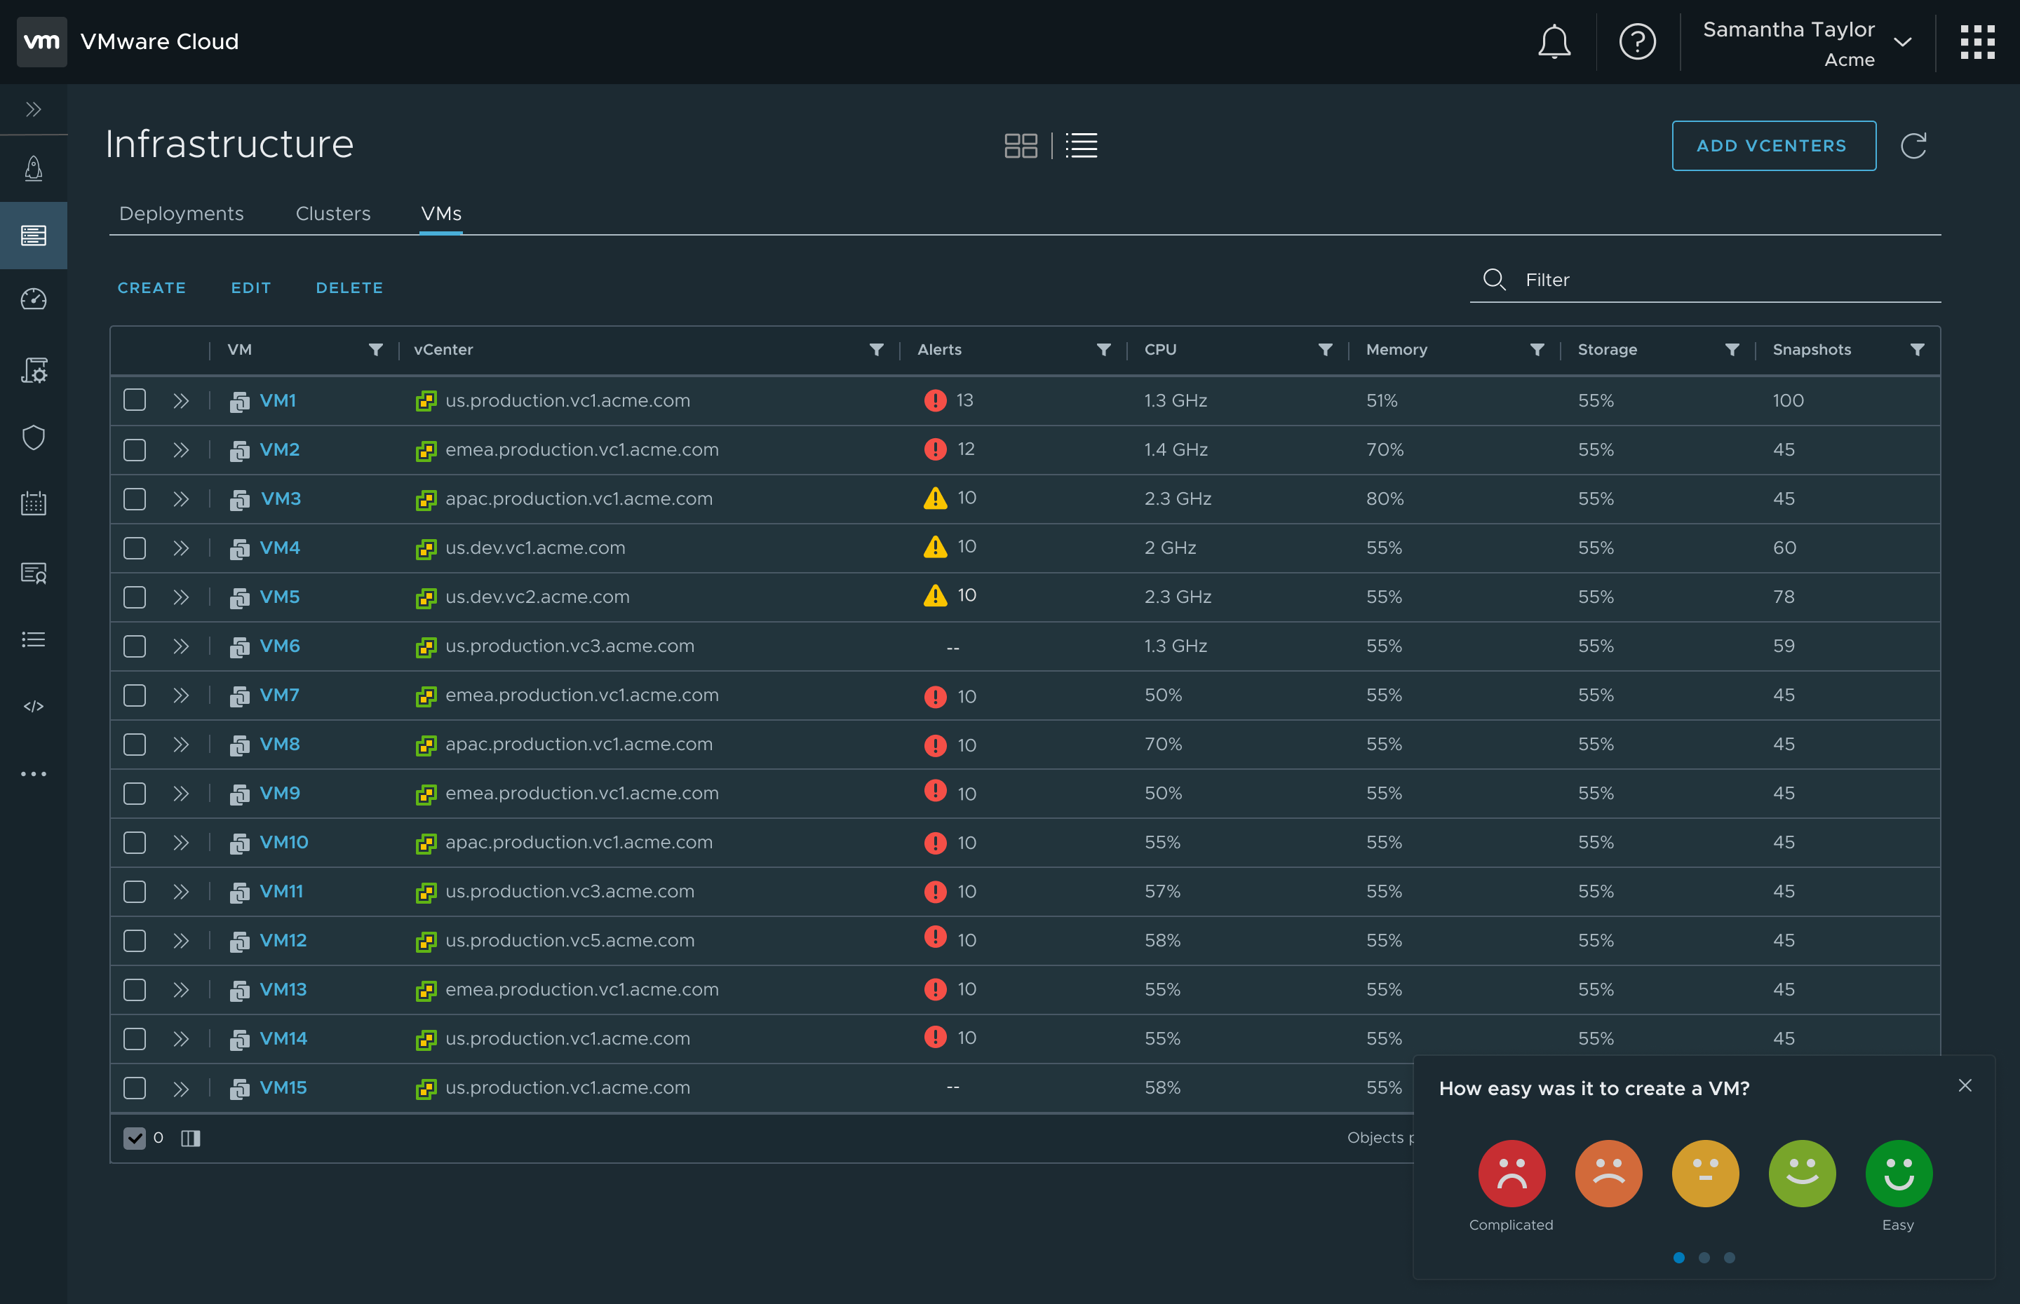The height and width of the screenshot is (1304, 2020).
Task: Expand details for VM7 row
Action: (180, 695)
